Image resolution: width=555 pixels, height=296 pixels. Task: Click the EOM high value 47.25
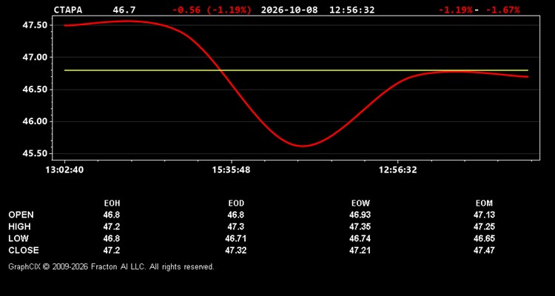tap(484, 226)
